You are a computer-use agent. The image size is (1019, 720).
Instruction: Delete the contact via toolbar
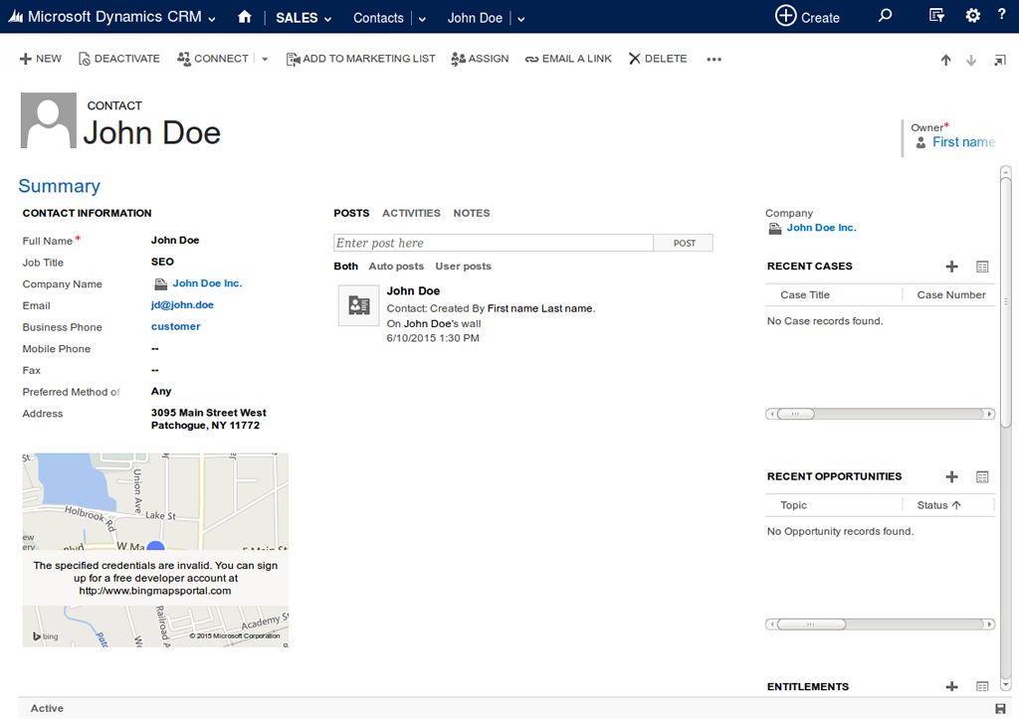[658, 59]
